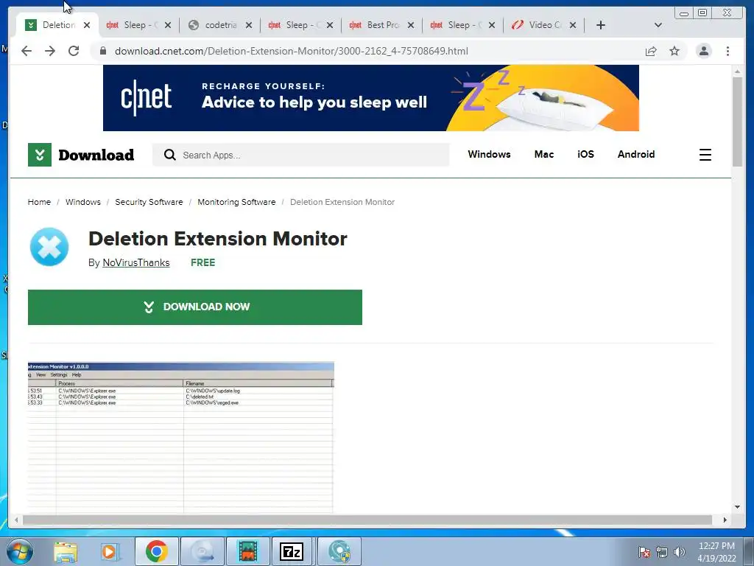
Task: Click the scroll up arrow
Action: tap(737, 71)
